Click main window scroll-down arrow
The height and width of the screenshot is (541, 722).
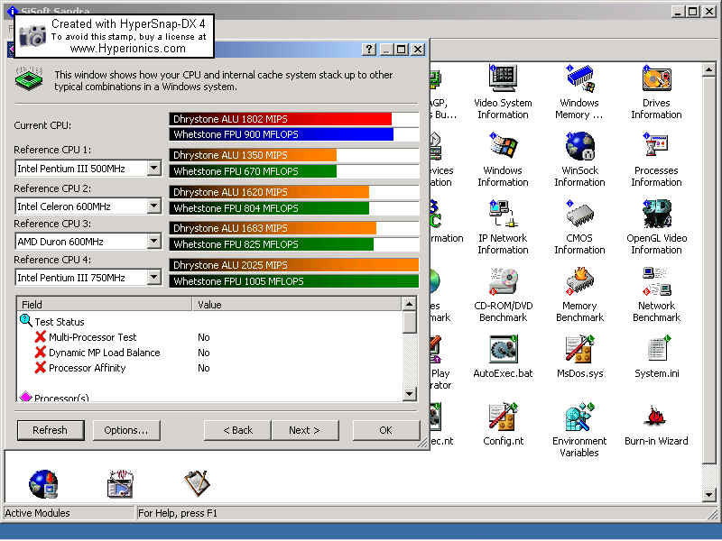point(708,494)
